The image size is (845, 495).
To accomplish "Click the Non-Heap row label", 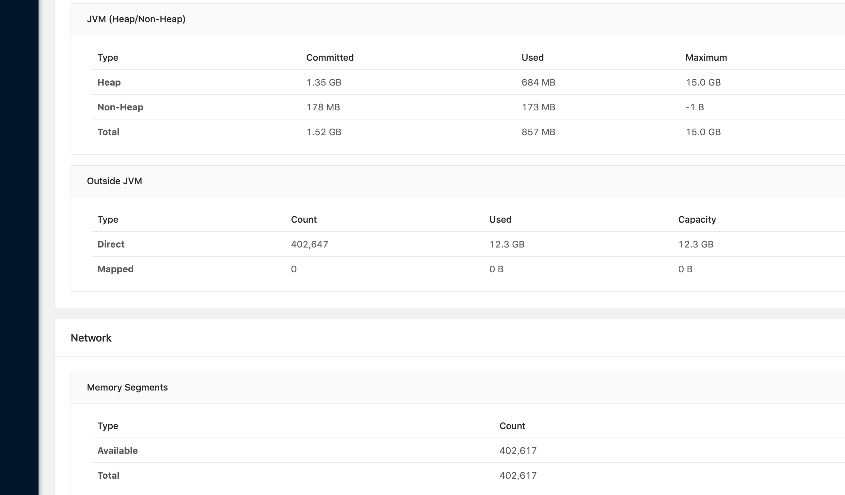I will pyautogui.click(x=120, y=107).
